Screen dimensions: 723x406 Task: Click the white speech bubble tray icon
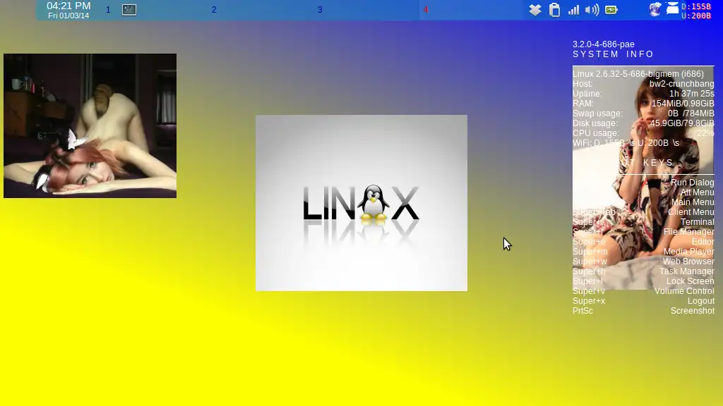coord(673,8)
